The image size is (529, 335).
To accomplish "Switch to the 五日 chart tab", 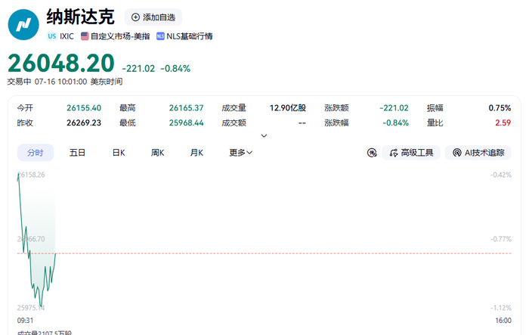I will [77, 153].
